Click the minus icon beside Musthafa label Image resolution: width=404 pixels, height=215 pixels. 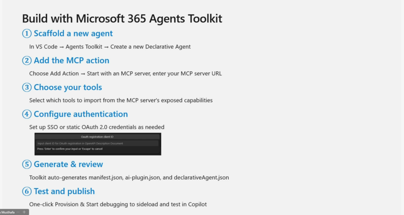[x=18, y=212]
